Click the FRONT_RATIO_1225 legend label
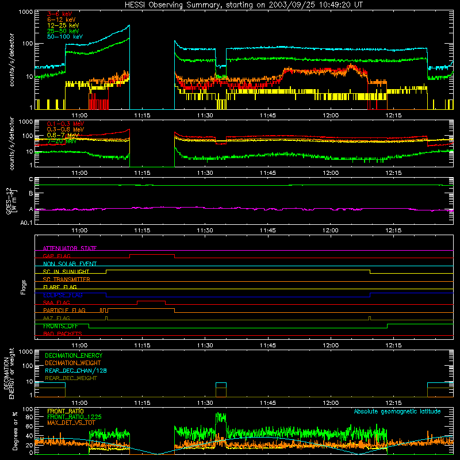Viewport: 460px width, 460px height. click(74, 417)
